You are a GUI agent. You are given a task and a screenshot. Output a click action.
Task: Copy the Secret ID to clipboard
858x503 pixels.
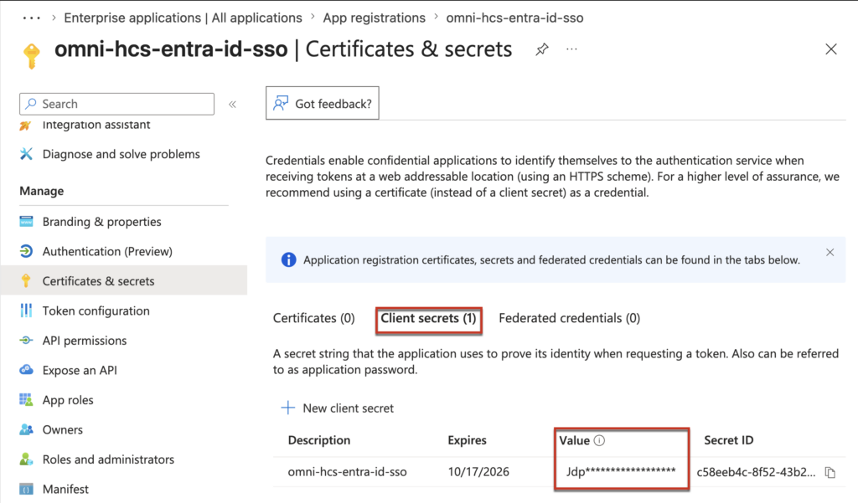pyautogui.click(x=830, y=472)
